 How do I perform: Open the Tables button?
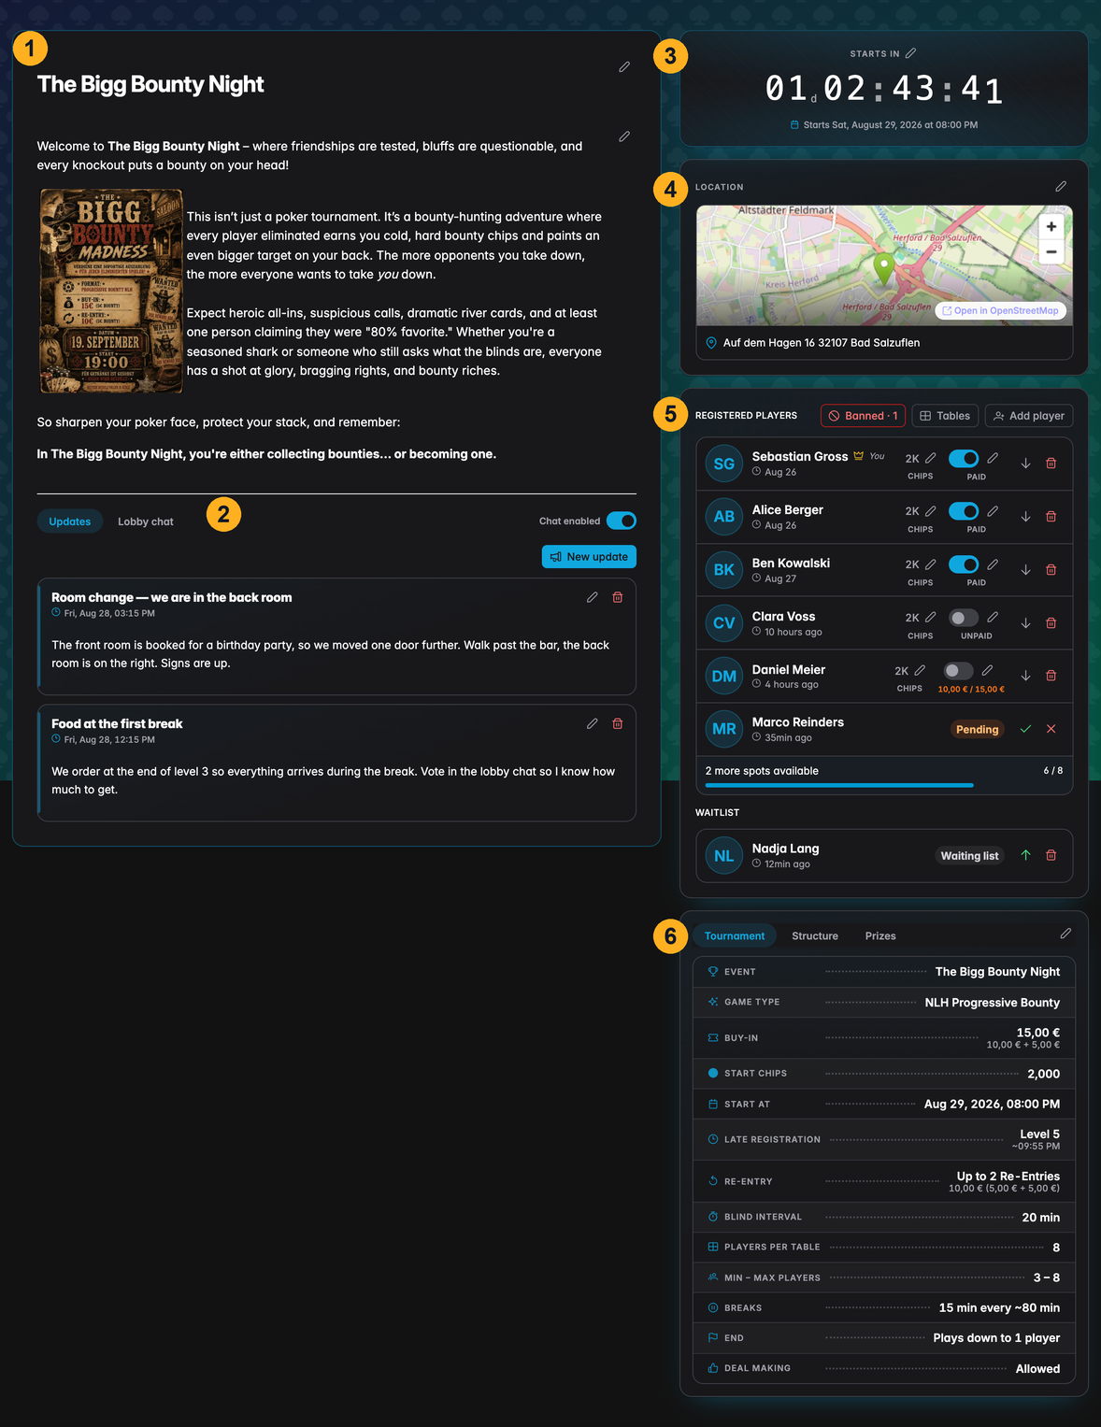tap(945, 416)
